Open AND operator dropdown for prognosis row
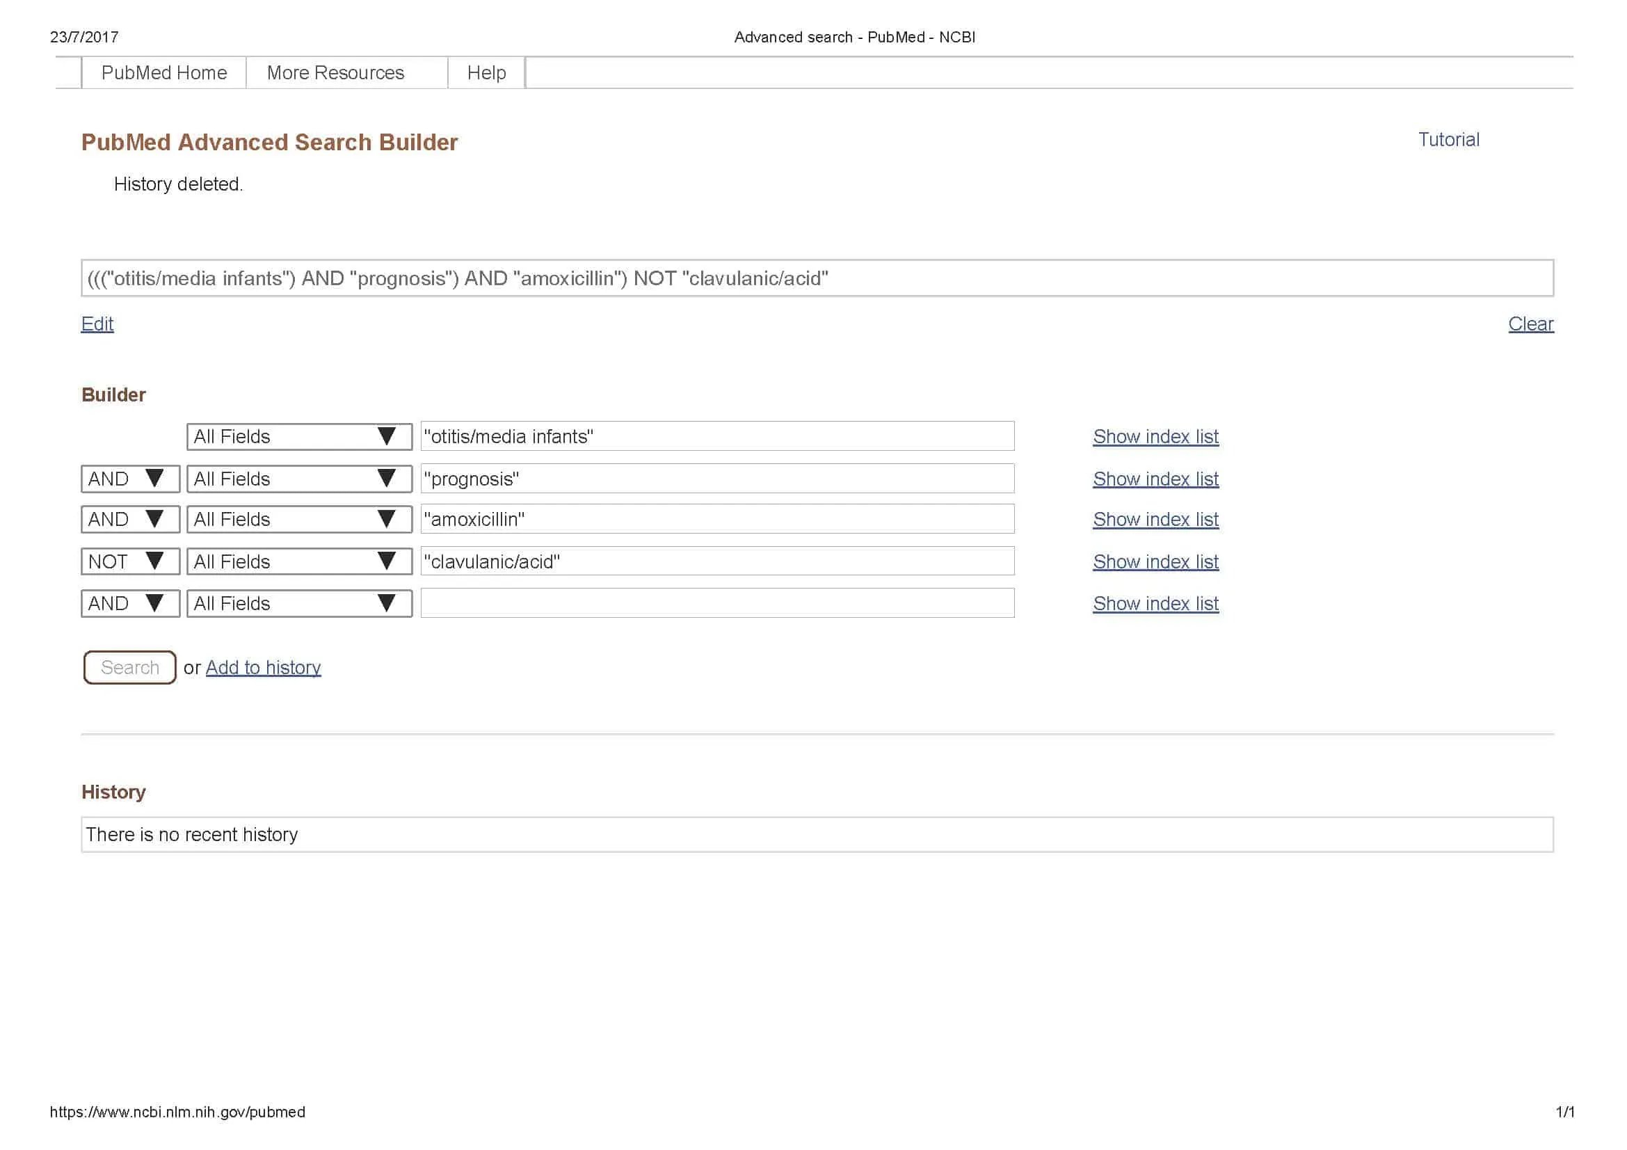This screenshot has height=1150, width=1627. click(129, 479)
